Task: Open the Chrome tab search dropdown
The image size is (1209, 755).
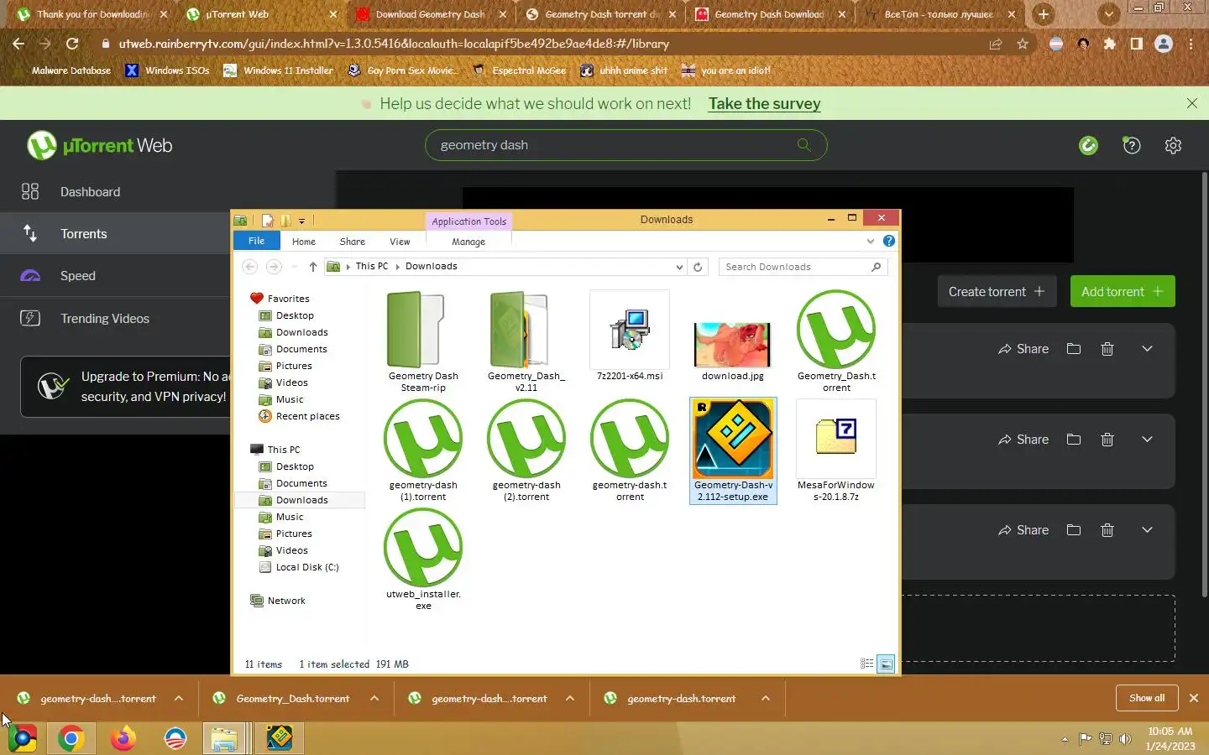Action: pos(1109,14)
